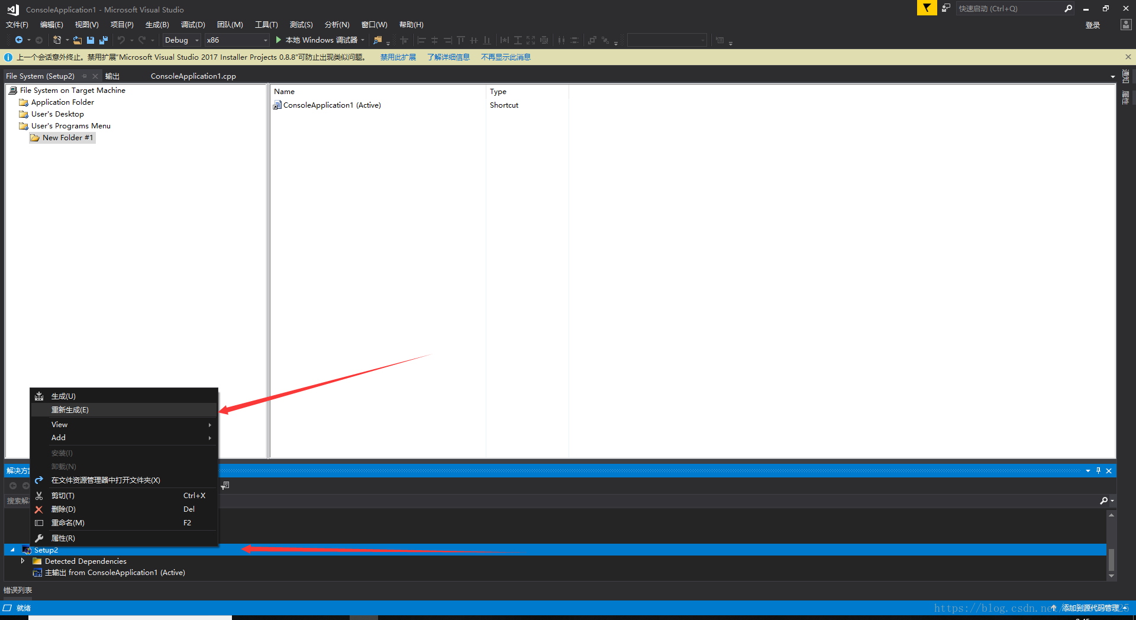Viewport: 1136px width, 620px height.
Task: Choose 重新生成(E) from the context menu
Action: point(124,410)
